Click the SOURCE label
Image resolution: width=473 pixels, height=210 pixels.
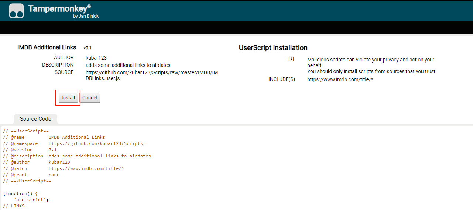(x=64, y=72)
